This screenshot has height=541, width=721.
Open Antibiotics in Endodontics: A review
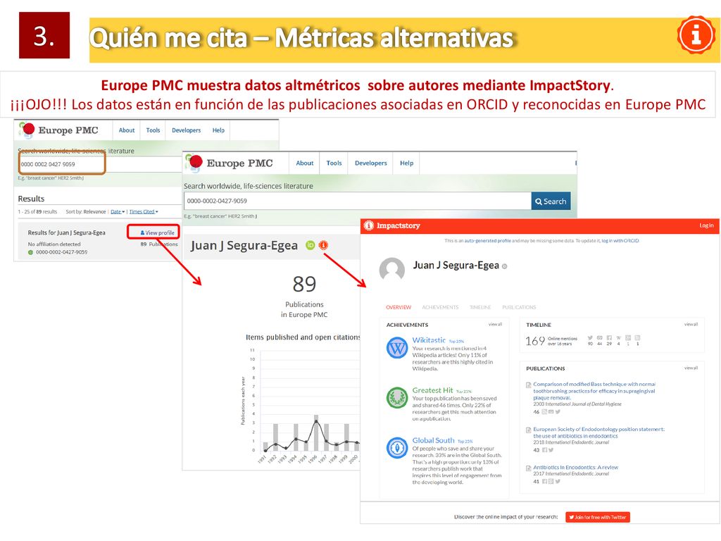pyautogui.click(x=576, y=468)
